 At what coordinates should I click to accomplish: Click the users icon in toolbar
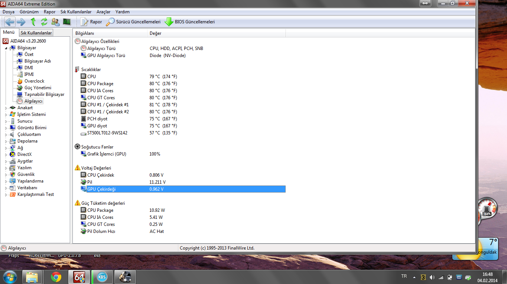(x=55, y=21)
